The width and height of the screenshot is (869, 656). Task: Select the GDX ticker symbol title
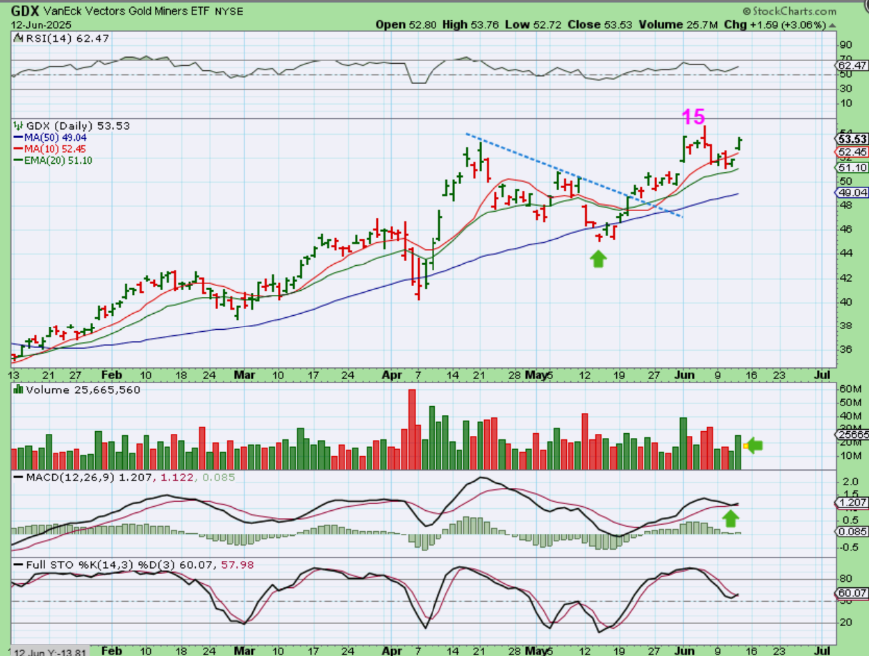[25, 11]
